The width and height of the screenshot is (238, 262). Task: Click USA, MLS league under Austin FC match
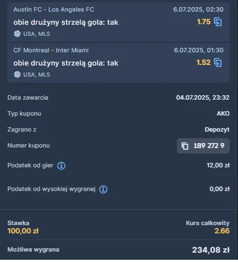(x=36, y=34)
